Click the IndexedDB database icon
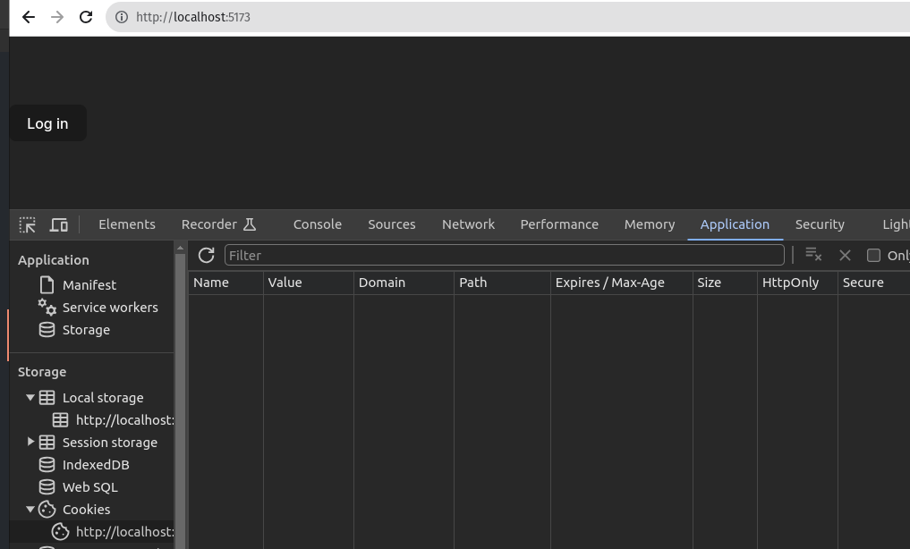The image size is (910, 549). point(47,465)
